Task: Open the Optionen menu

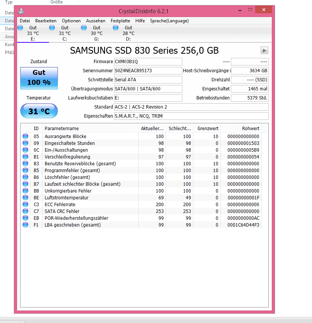Action: tap(71, 21)
